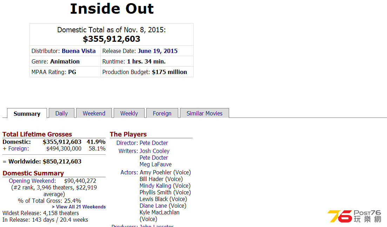The width and height of the screenshot is (387, 227).
Task: Click the Foreign gross link
Action: click(18, 148)
